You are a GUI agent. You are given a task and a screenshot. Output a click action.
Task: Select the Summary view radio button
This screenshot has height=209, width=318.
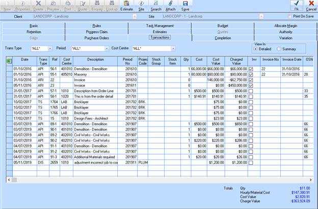[x=279, y=49]
